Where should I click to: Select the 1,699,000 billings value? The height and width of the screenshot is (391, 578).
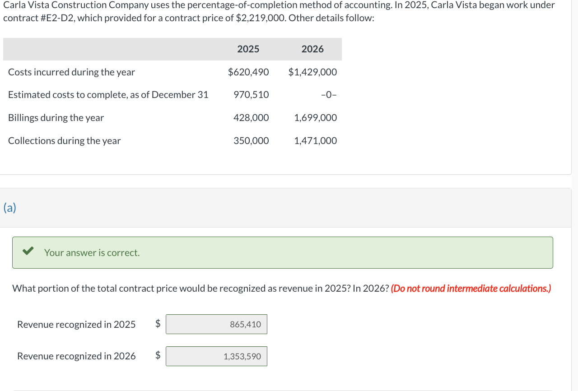315,118
